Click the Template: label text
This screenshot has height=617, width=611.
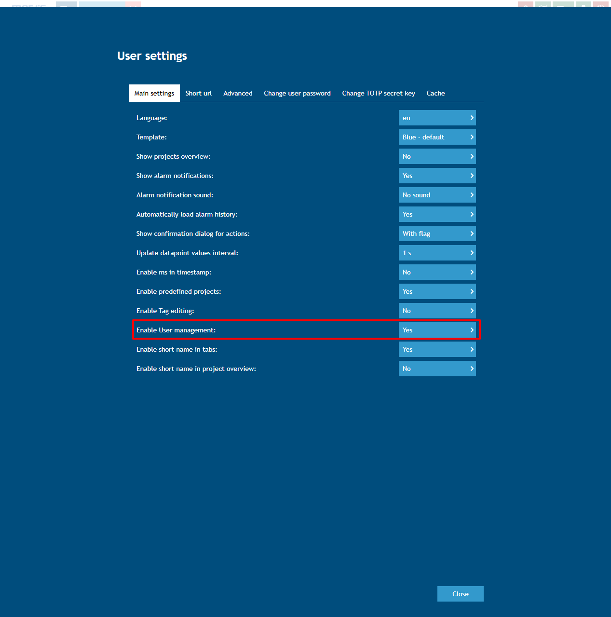(x=151, y=137)
